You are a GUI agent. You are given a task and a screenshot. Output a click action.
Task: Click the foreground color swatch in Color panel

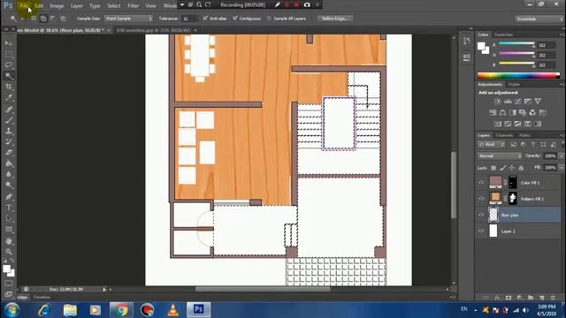click(481, 46)
